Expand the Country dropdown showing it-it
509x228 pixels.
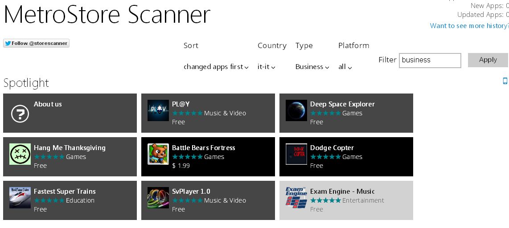pyautogui.click(x=266, y=67)
